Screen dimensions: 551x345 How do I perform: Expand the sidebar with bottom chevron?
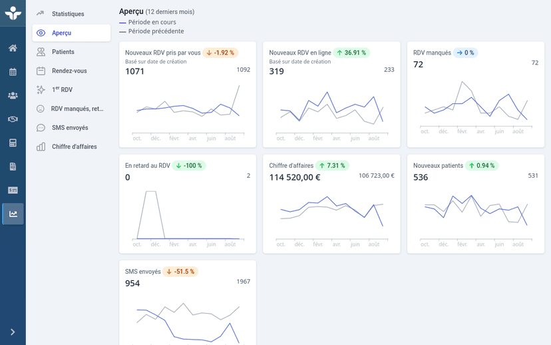13,332
